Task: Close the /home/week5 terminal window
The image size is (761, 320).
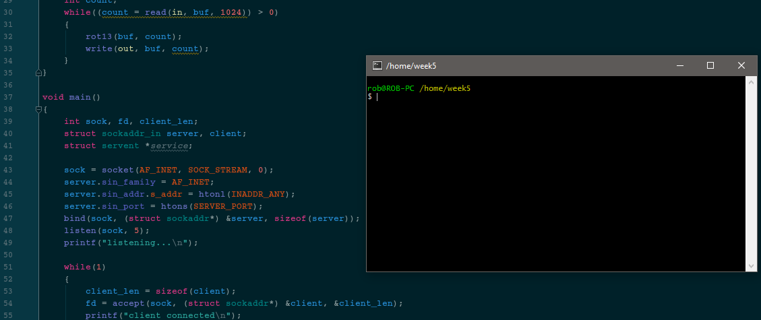Action: tap(741, 65)
